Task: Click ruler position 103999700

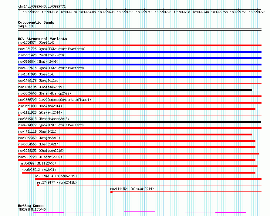Action: [125, 12]
